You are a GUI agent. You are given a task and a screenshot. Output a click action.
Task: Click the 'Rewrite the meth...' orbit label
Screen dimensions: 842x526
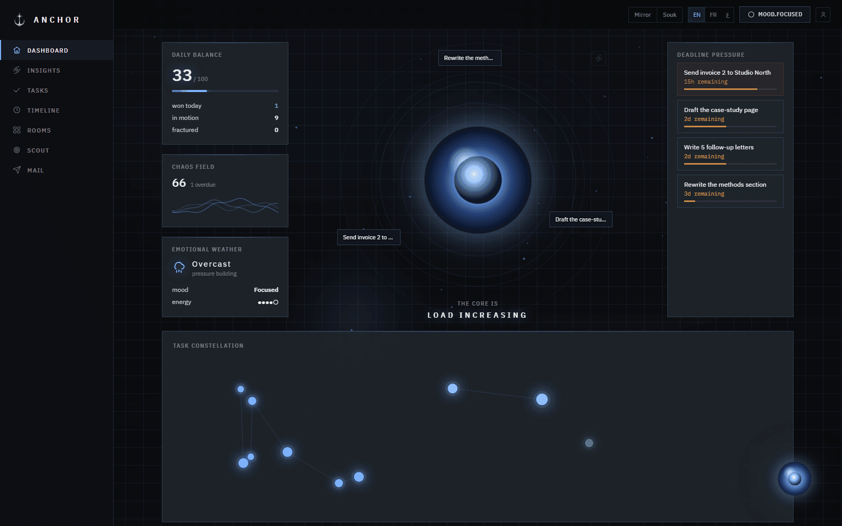pyautogui.click(x=469, y=58)
